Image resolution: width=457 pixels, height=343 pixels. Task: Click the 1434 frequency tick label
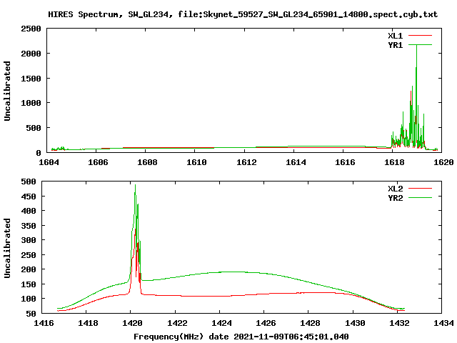click(443, 323)
